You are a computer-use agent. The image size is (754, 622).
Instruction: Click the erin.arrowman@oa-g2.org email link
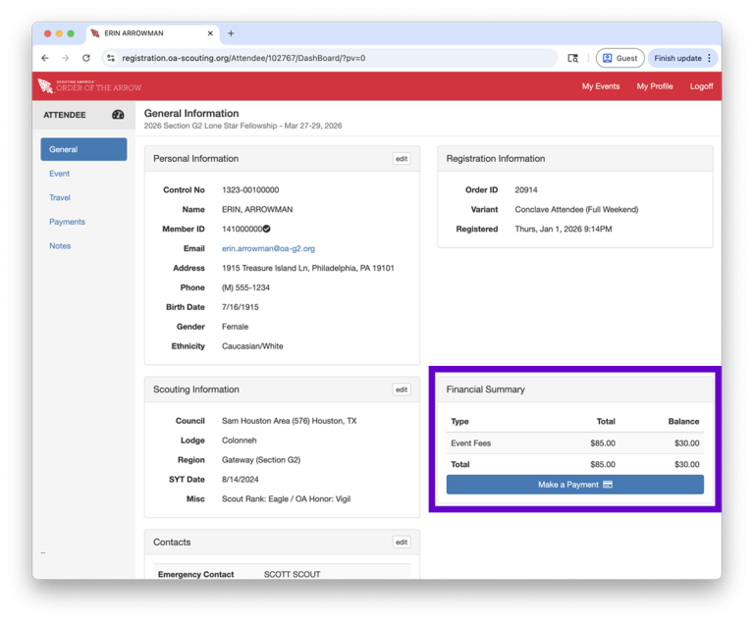tap(268, 249)
